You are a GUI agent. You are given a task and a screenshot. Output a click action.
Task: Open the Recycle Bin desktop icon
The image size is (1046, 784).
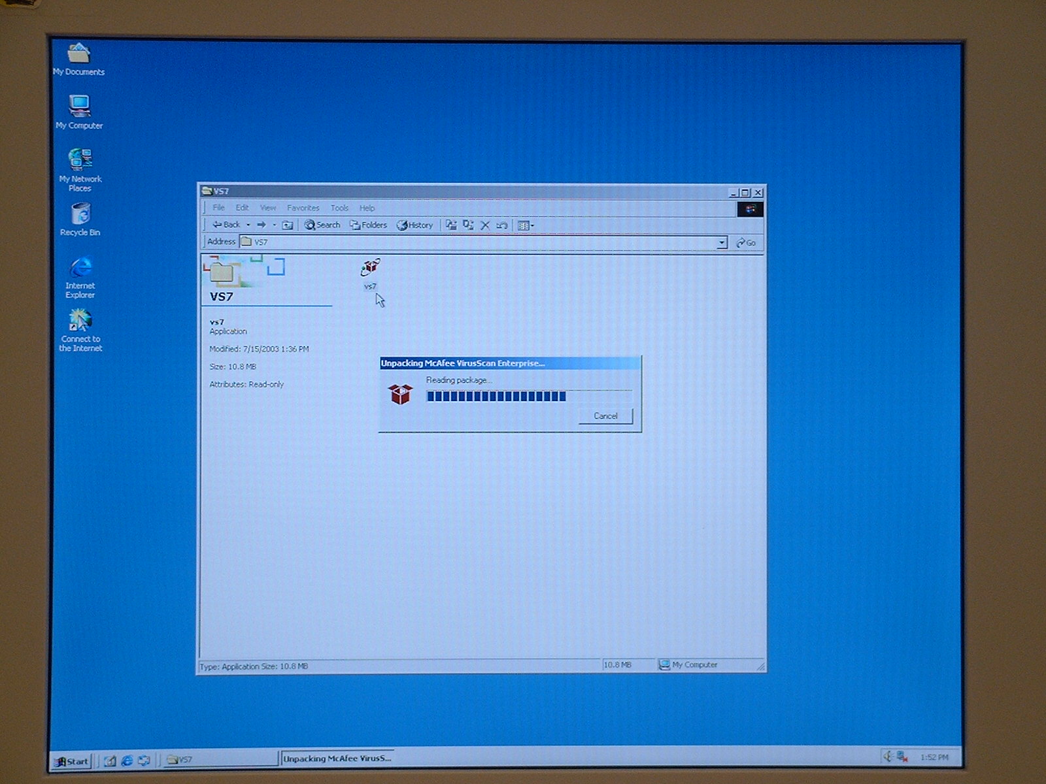point(80,214)
